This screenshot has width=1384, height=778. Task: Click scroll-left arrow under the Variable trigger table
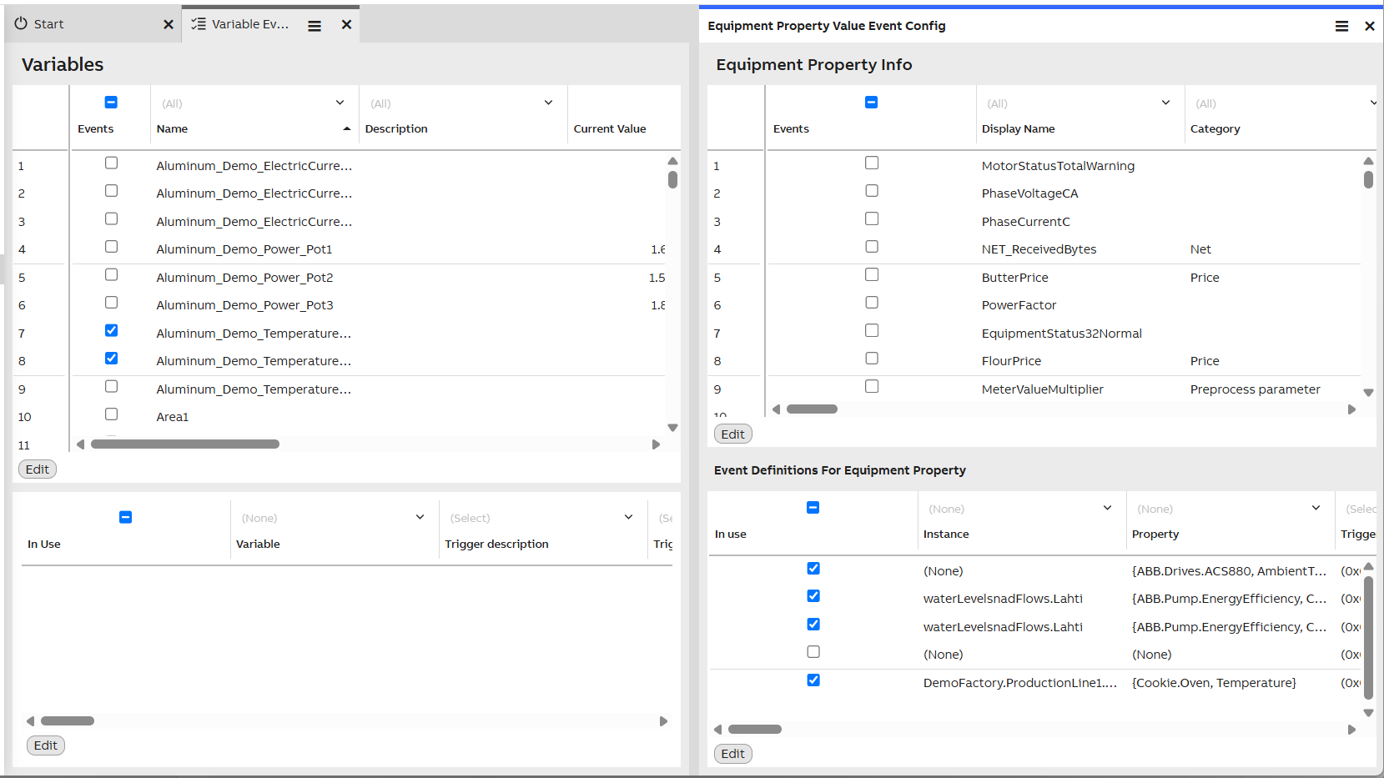click(30, 721)
